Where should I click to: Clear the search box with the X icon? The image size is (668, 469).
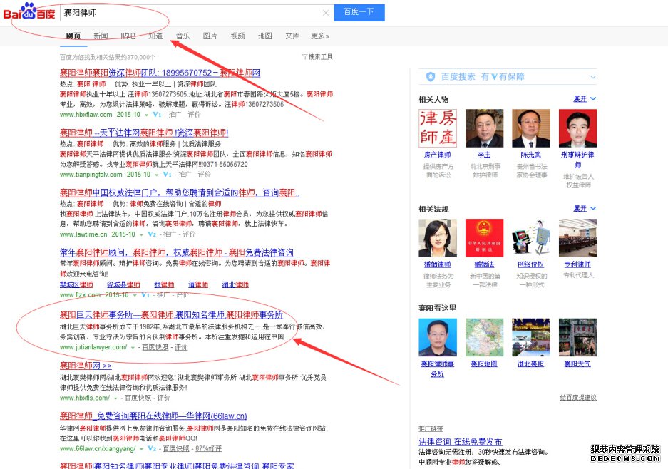coord(326,13)
